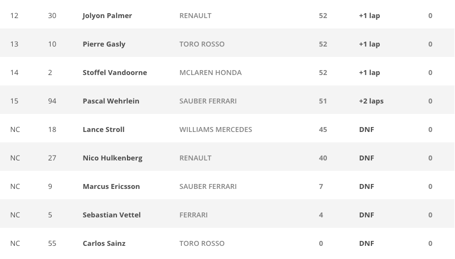Click position 12 cell

14,16
